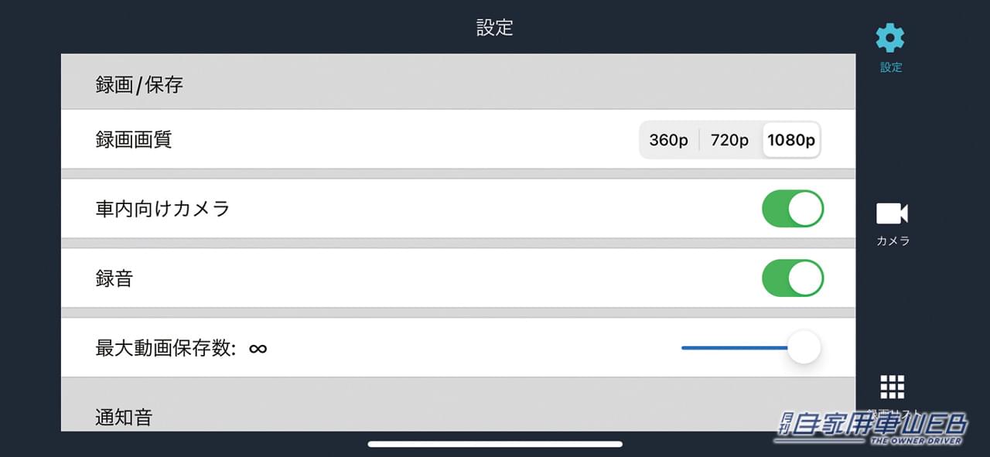Tap the 車内向けカメラ row label
Viewport: 990px width, 457px height.
tap(162, 209)
